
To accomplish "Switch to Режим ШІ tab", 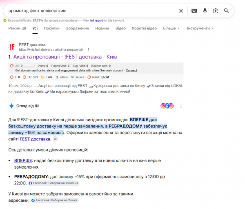I will (17, 28).
